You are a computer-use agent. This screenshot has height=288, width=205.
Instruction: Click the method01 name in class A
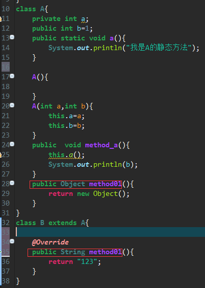pos(105,184)
